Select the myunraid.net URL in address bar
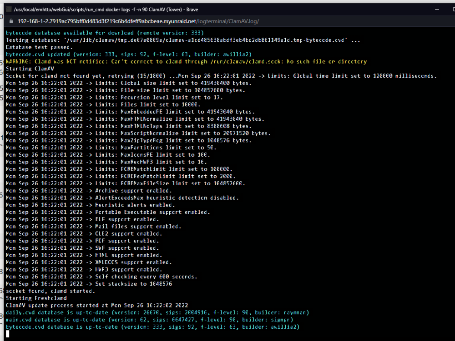Image resolution: width=455 pixels, height=341 pixels. coord(138,21)
